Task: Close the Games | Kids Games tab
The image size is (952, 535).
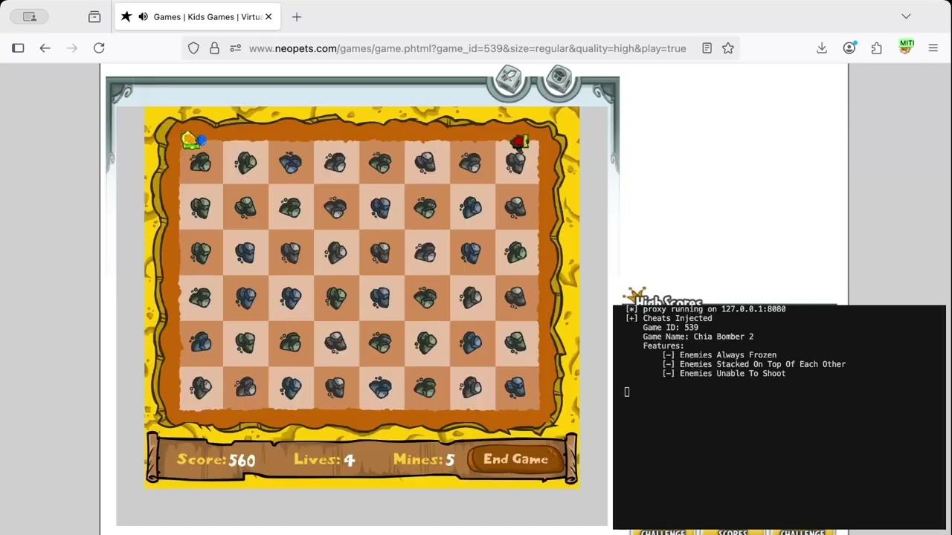Action: tap(268, 16)
